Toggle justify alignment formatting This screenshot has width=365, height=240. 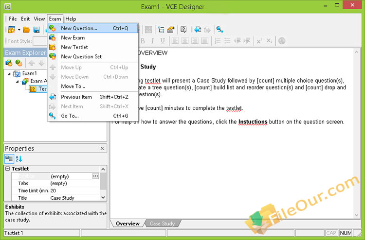click(x=204, y=41)
